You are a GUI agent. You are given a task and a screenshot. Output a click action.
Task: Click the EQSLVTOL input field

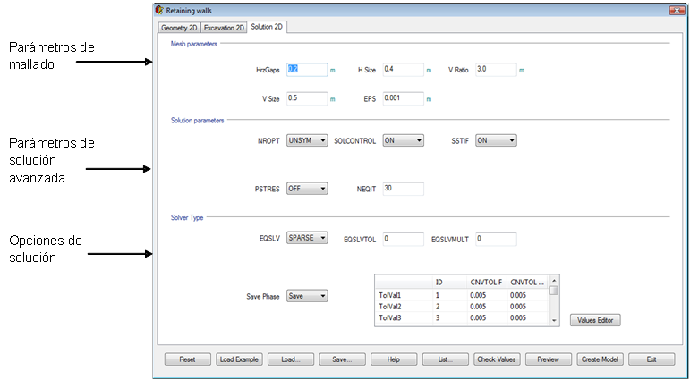click(x=404, y=239)
